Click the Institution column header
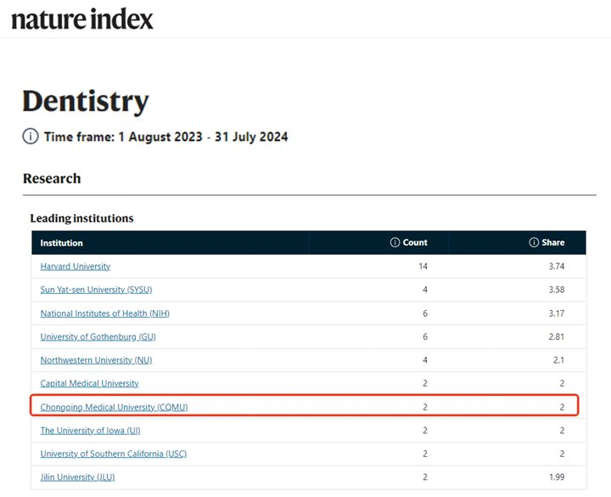This screenshot has width=611, height=497. (62, 243)
